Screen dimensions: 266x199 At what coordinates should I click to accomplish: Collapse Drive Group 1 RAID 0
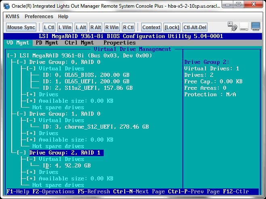pyautogui.click(x=21, y=114)
